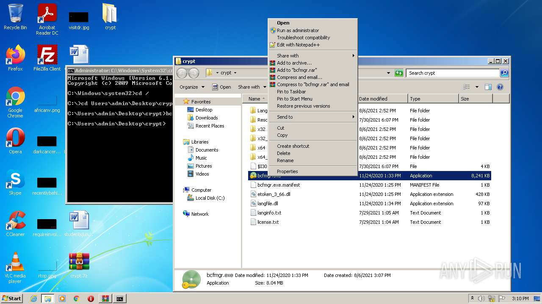Click the Start button
Viewport: 542px width, 304px height.
12,299
